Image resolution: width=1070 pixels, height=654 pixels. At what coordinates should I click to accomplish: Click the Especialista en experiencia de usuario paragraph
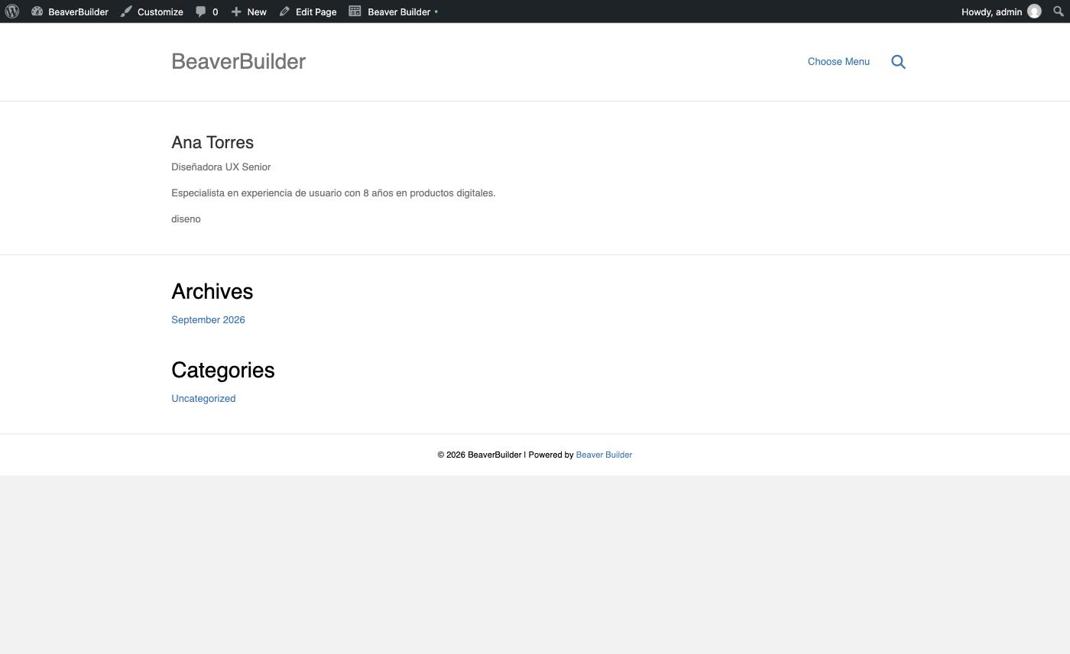[x=333, y=193]
